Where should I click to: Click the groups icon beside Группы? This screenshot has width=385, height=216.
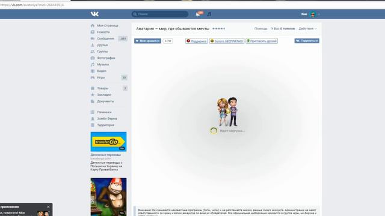[x=93, y=52]
